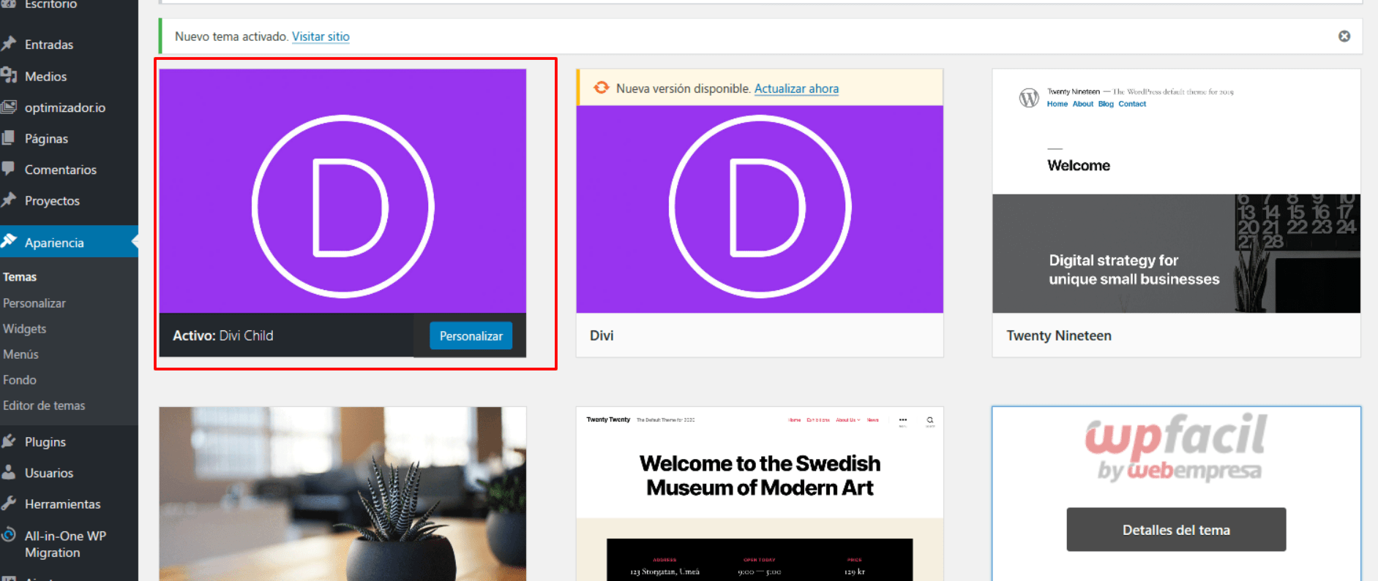Click the 'Divi' theme name

[x=602, y=335]
